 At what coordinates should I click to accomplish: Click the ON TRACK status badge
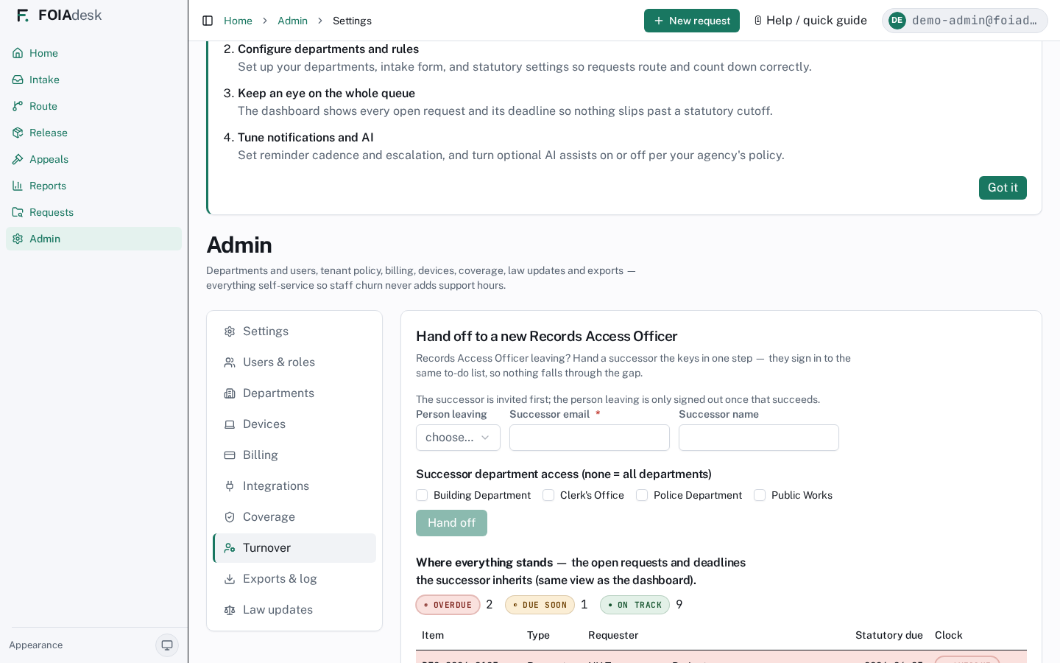635,605
